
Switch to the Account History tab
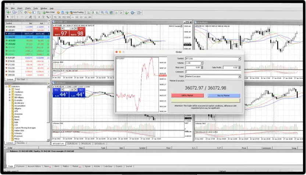click(x=34, y=166)
